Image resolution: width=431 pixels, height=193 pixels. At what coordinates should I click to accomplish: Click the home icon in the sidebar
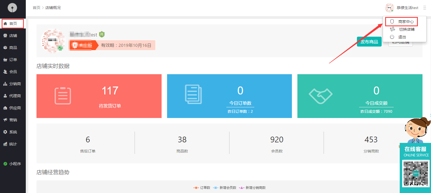click(5, 24)
